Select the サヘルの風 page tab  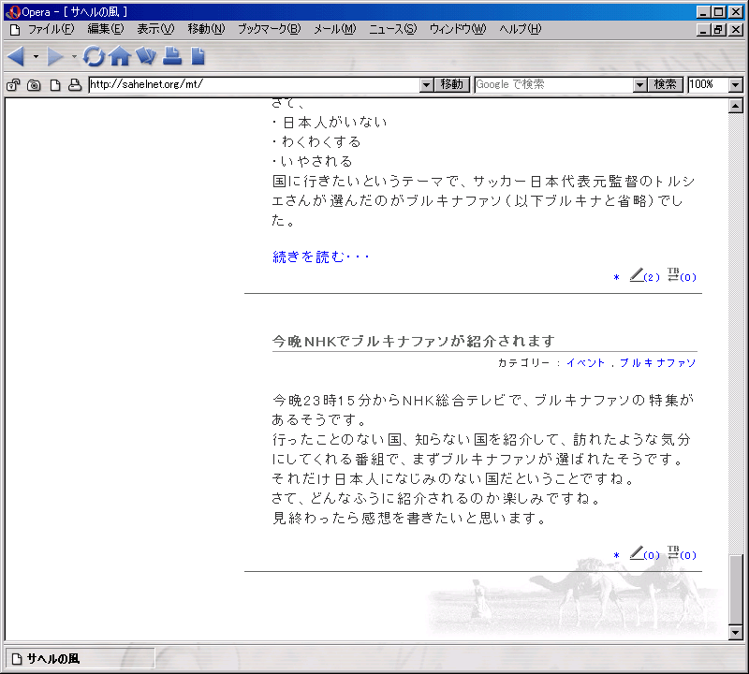pos(81,659)
